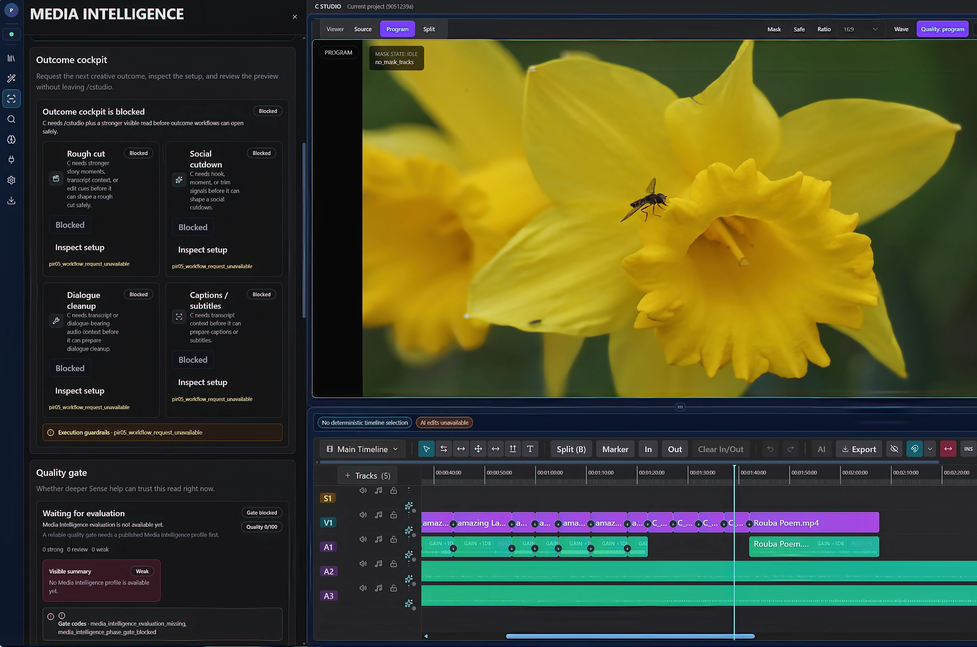Switch to the Split viewer tab
Viewport: 977px width, 647px height.
click(x=429, y=29)
